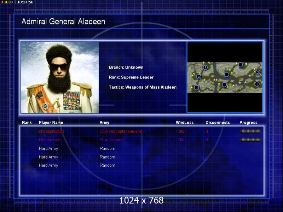Click the "Player Name" column header
The width and height of the screenshot is (283, 212).
click(51, 123)
